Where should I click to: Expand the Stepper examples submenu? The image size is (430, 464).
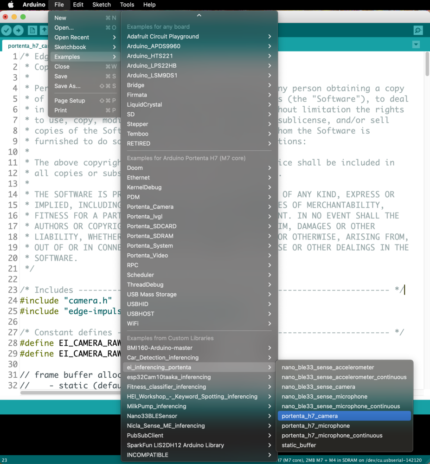tap(199, 124)
